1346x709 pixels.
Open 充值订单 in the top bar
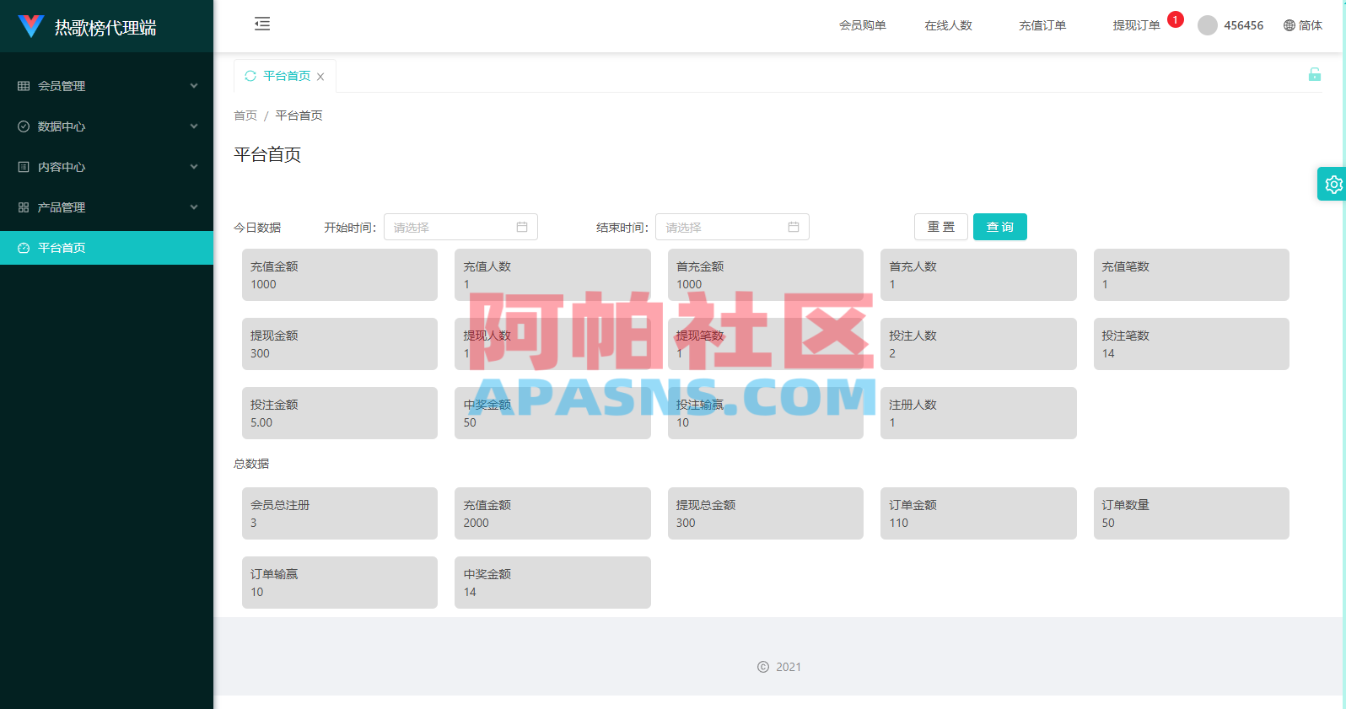coord(1042,25)
